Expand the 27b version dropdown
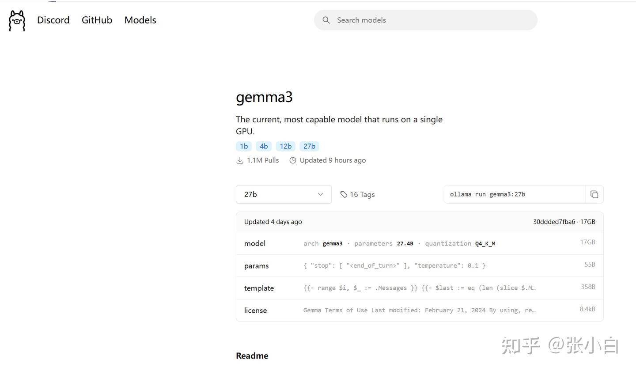The height and width of the screenshot is (371, 636). pyautogui.click(x=284, y=194)
